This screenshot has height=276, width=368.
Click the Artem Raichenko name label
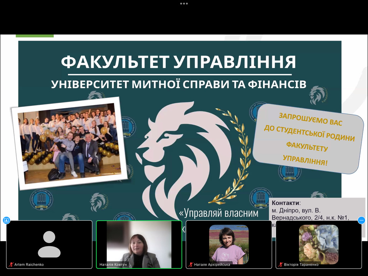[29, 264]
